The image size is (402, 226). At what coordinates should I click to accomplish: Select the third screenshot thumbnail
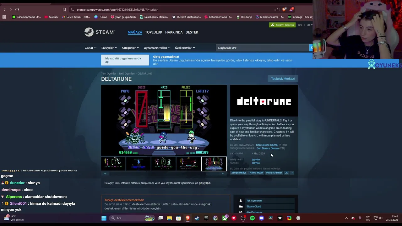click(163, 164)
